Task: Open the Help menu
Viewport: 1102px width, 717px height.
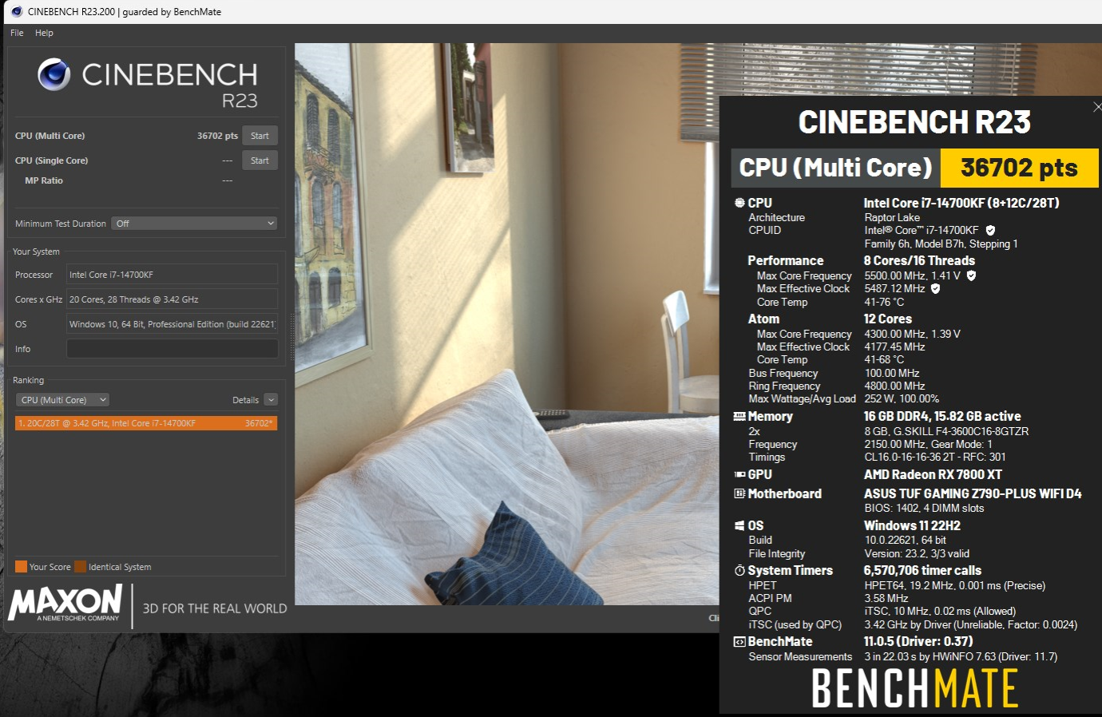Action: tap(44, 33)
